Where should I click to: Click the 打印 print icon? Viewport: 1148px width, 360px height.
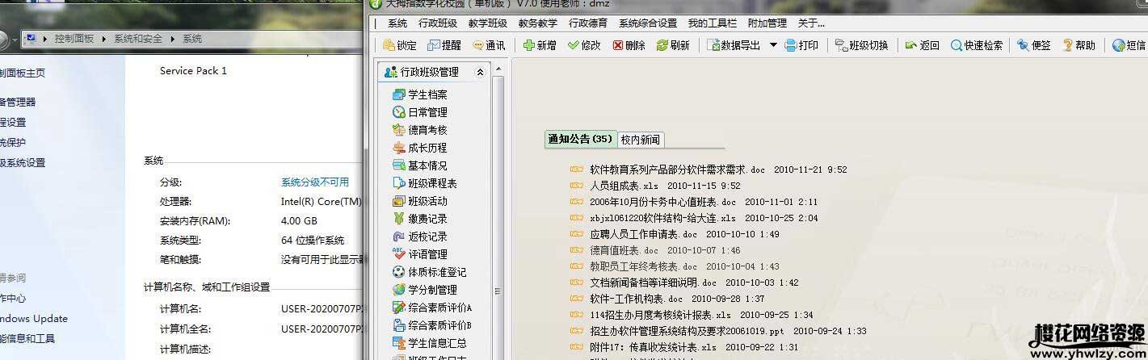coord(801,45)
